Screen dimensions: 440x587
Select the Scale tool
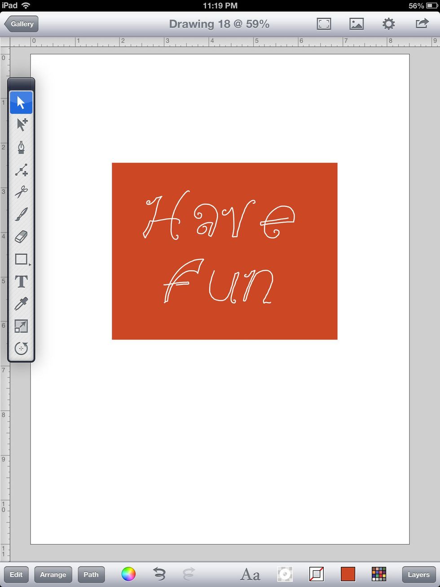pos(21,326)
